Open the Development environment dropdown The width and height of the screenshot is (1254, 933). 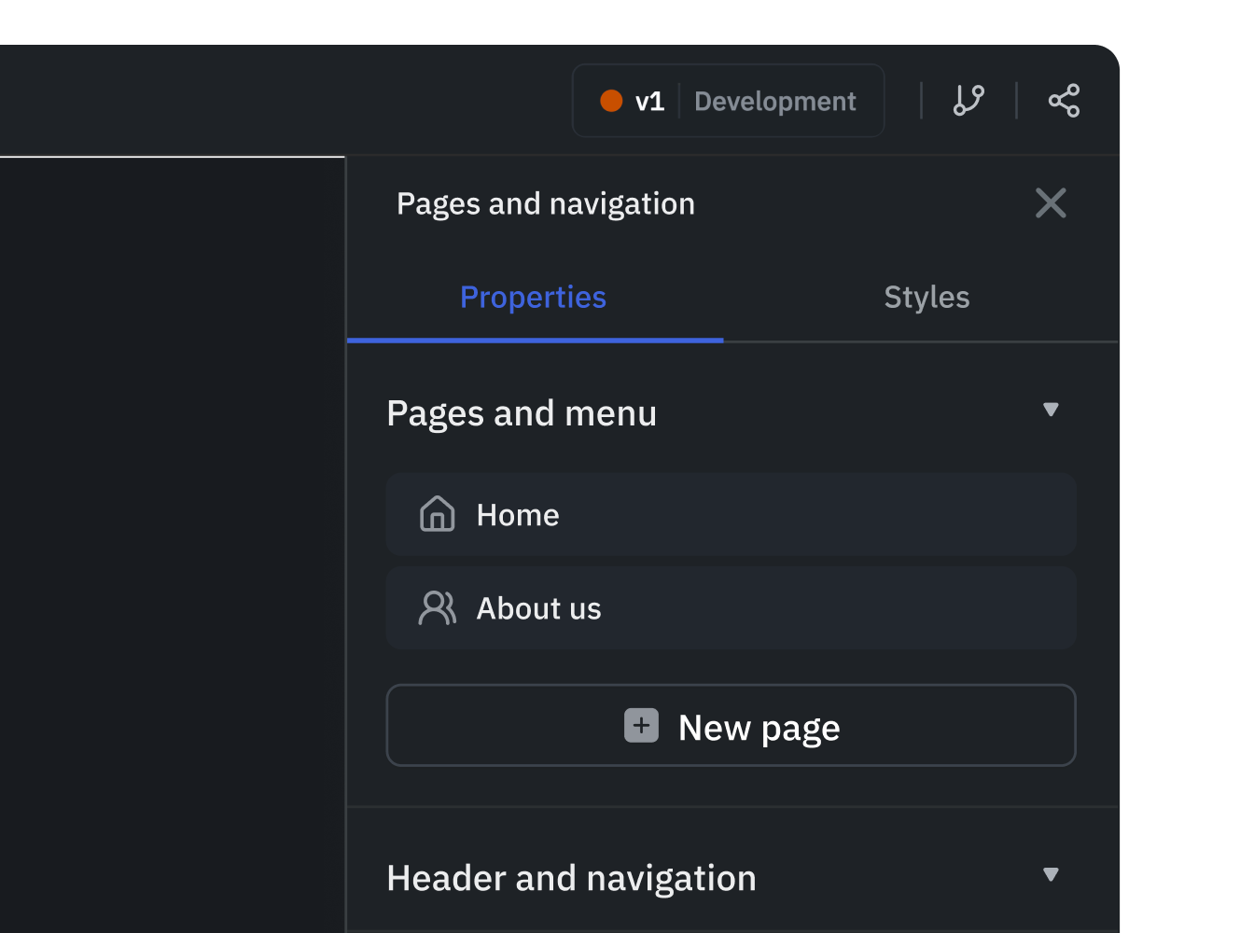[774, 101]
